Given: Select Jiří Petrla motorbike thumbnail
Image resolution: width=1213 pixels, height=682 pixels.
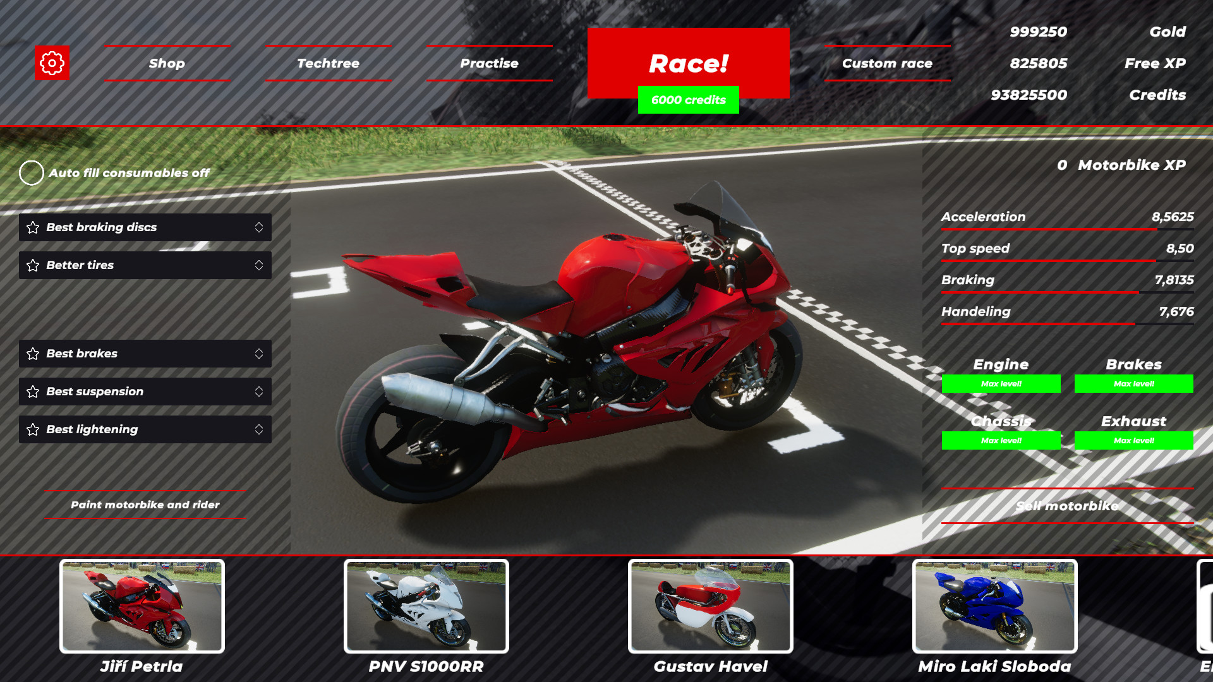Looking at the screenshot, I should click(142, 606).
